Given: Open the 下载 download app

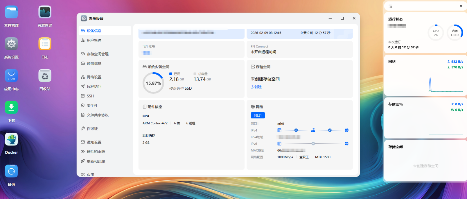Looking at the screenshot, I should click(x=11, y=108).
